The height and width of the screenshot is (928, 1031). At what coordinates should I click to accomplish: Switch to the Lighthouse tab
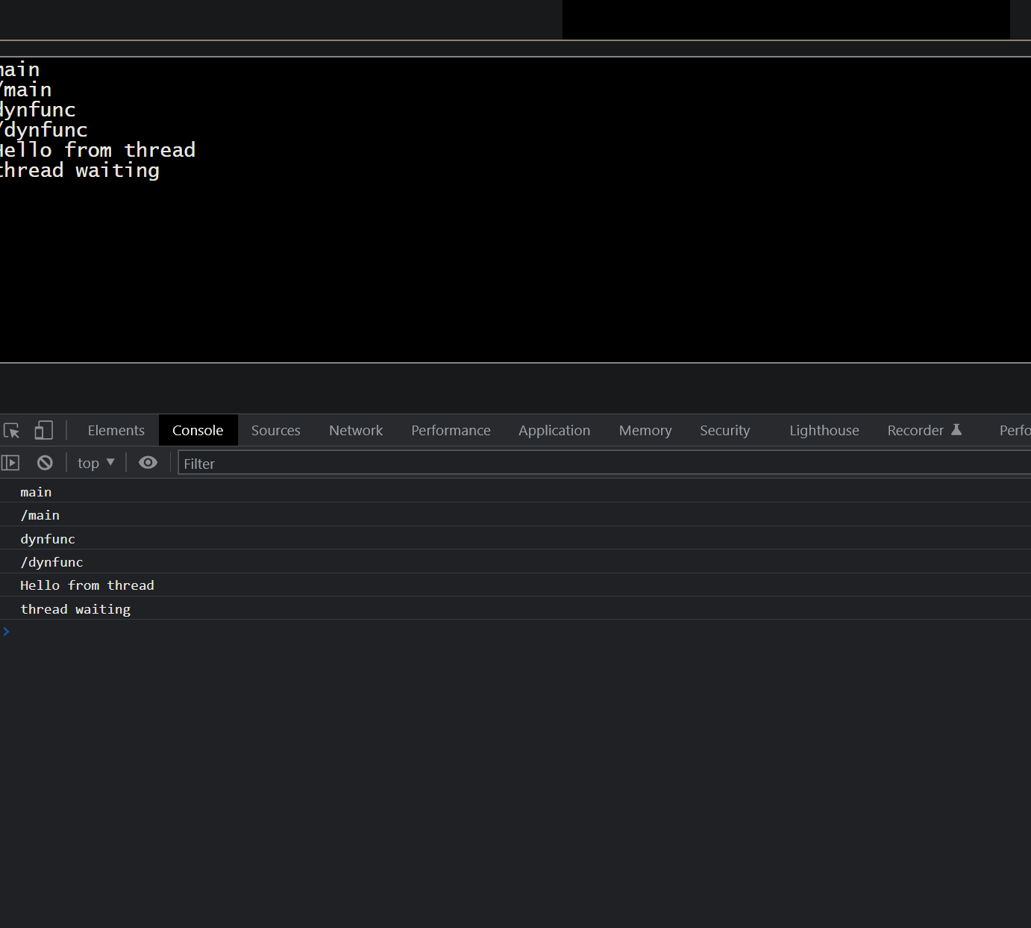[x=824, y=430]
